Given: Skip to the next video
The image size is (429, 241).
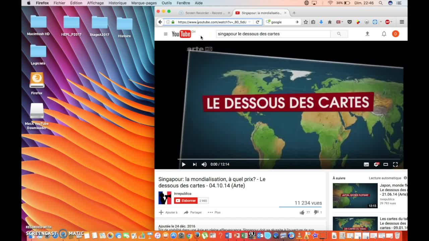Looking at the screenshot, I should pos(194,164).
